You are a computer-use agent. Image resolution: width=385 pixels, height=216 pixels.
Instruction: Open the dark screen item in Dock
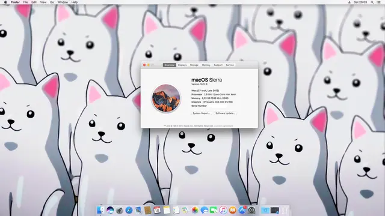275,210
